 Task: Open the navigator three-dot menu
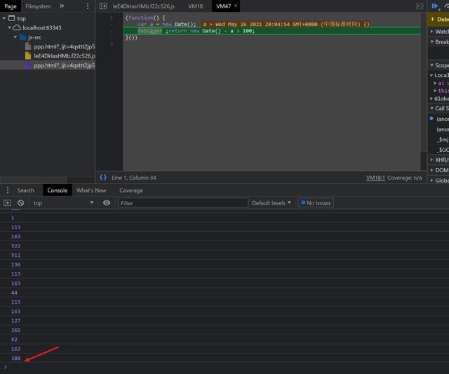coord(87,6)
